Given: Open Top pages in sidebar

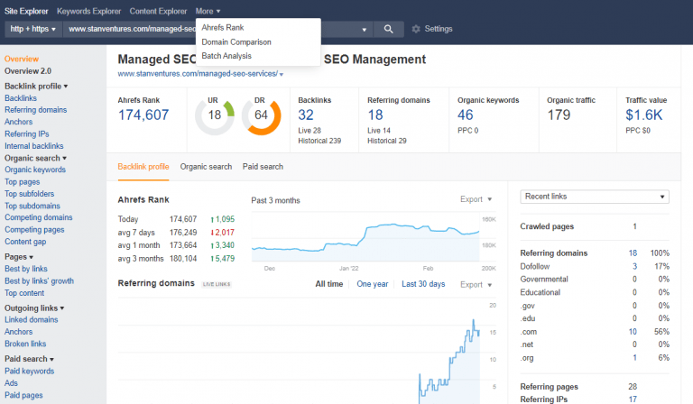Looking at the screenshot, I should 22,182.
